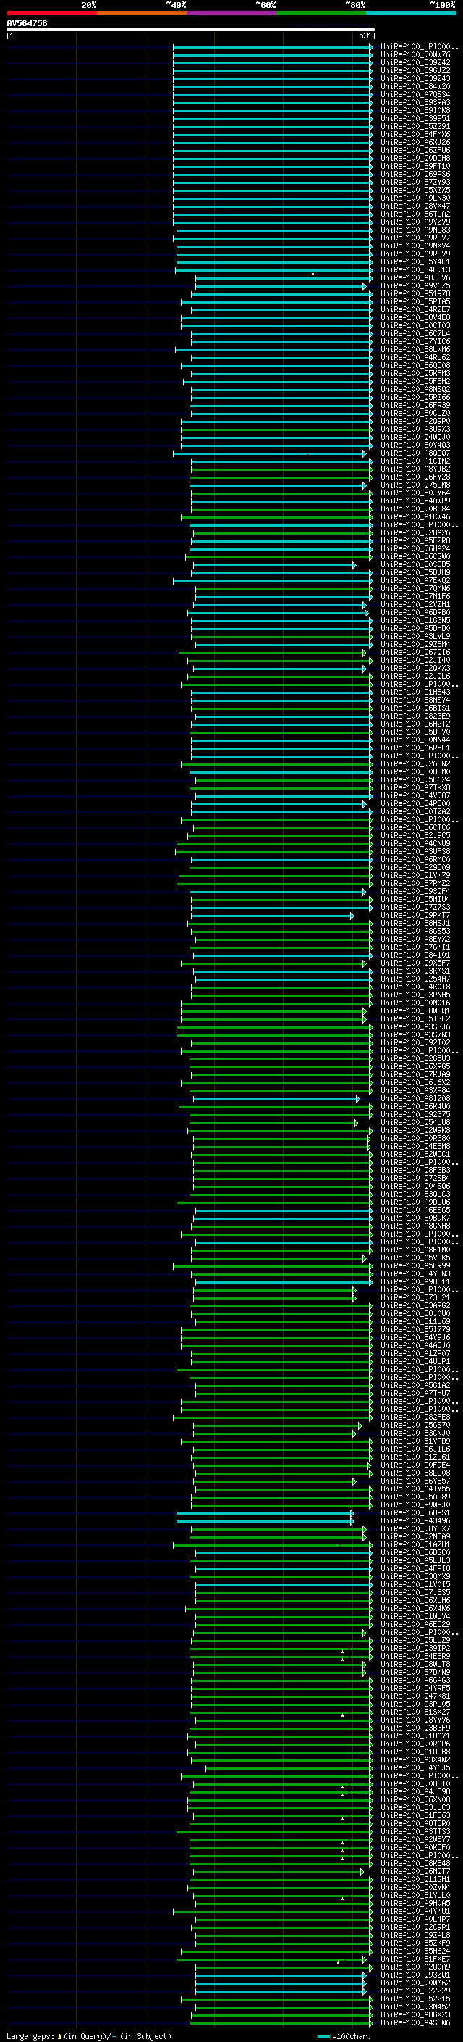Screen dimensions: 463x2042
Task: Select hit label UniRef100_A9RGV9
Action: 415,254
